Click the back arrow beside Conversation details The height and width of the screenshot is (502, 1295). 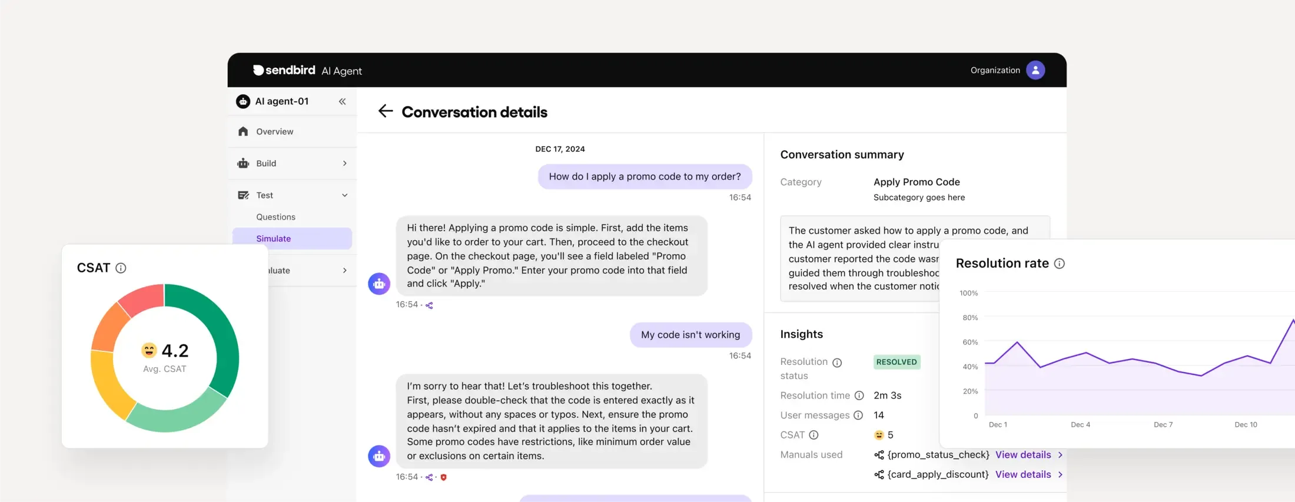[x=385, y=111]
